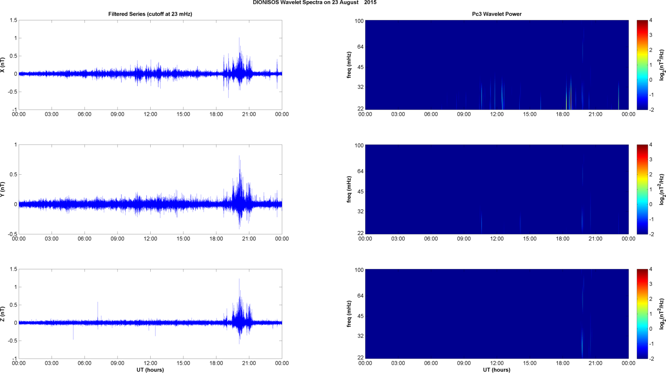The width and height of the screenshot is (666, 373).
Task: Click 'UT (hours)' label under the bottom spectrogram
Action: (x=497, y=370)
